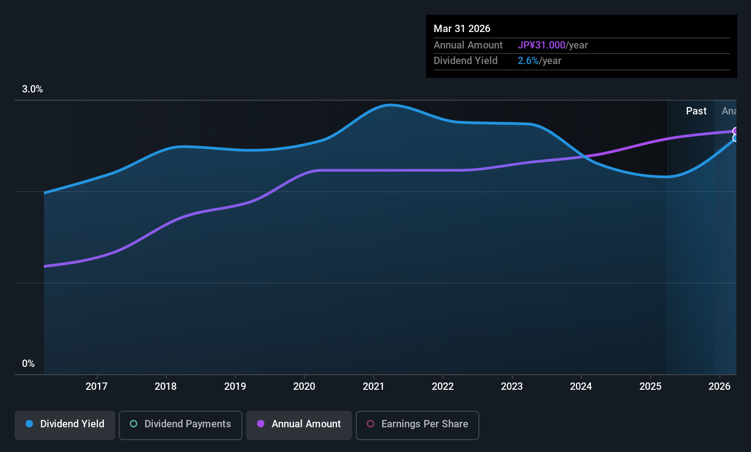Show the Earnings Per Share series
Screen dimensions: 751x452
[417, 425]
